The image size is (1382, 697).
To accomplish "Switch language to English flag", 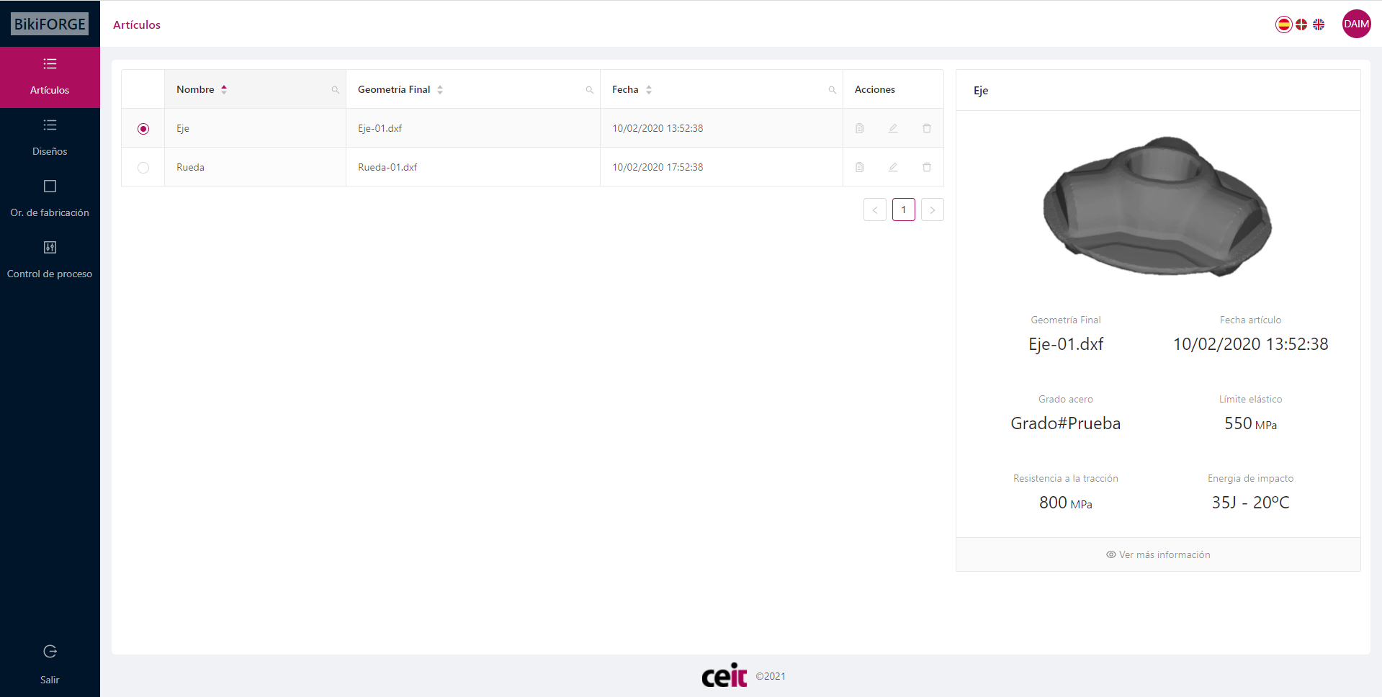I will (x=1319, y=24).
